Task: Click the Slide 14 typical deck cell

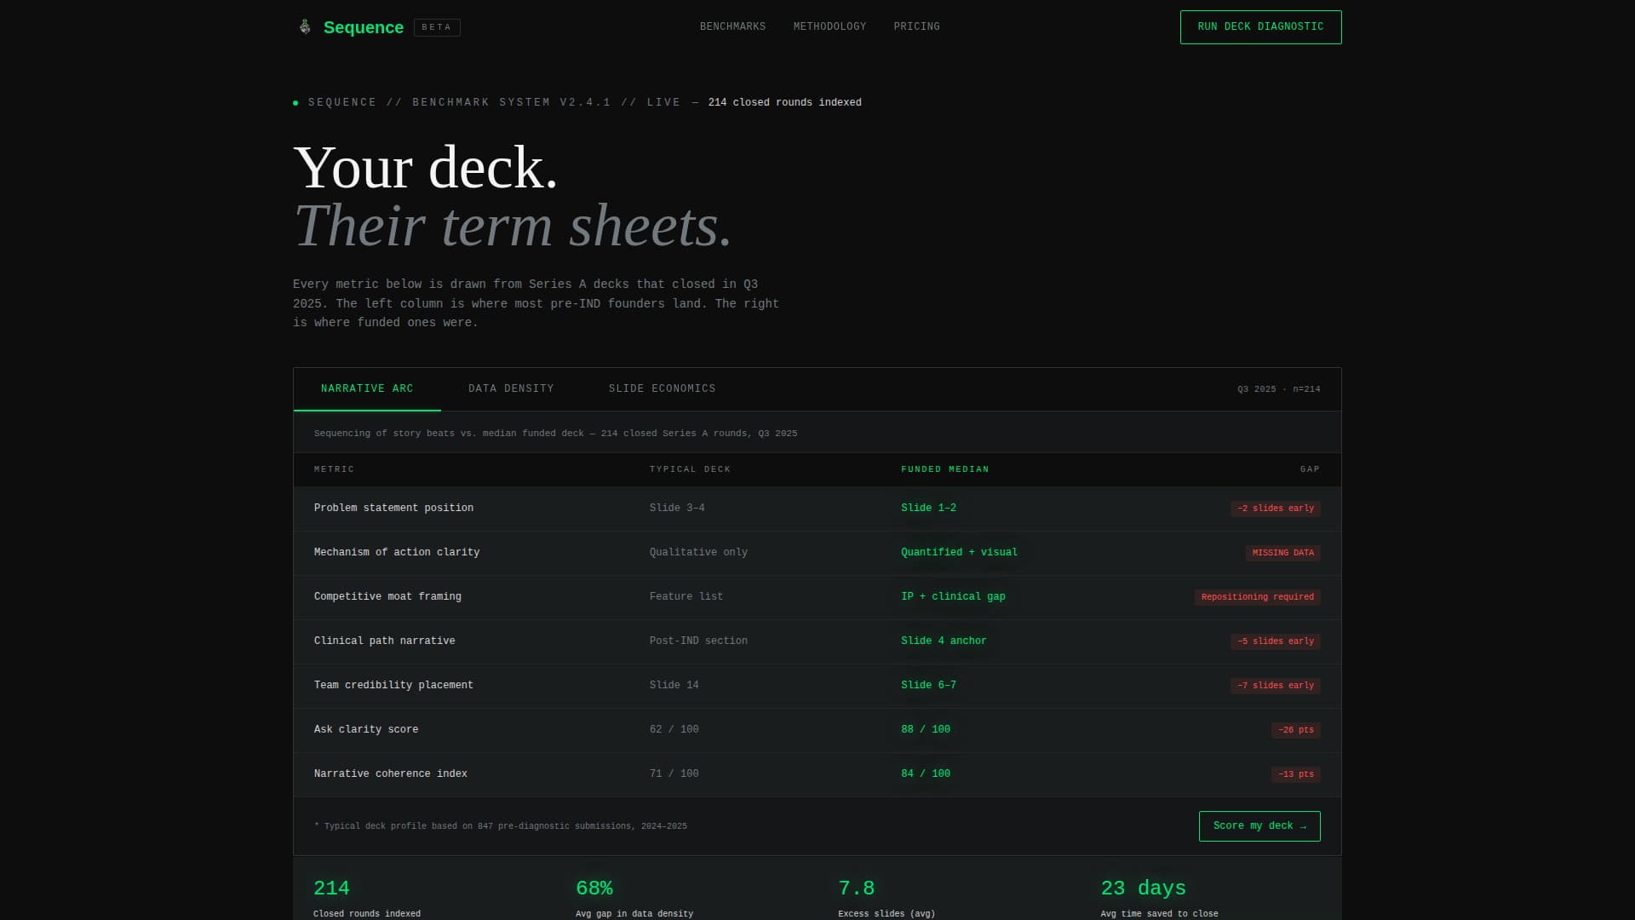Action: [x=674, y=686]
